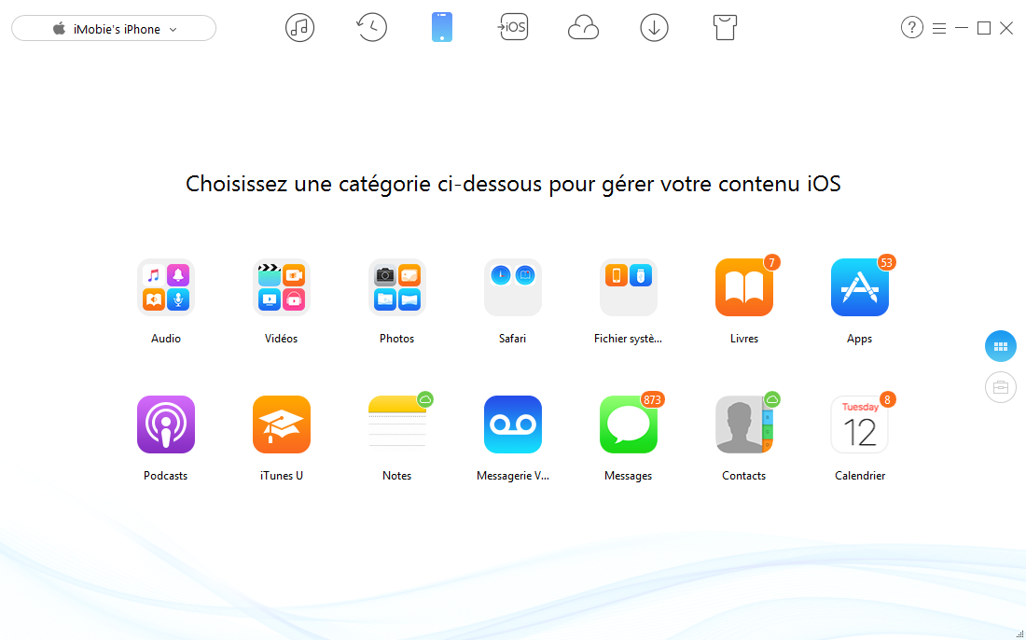1026x640 pixels.
Task: Click the iCloud badge on Notes
Action: [425, 399]
